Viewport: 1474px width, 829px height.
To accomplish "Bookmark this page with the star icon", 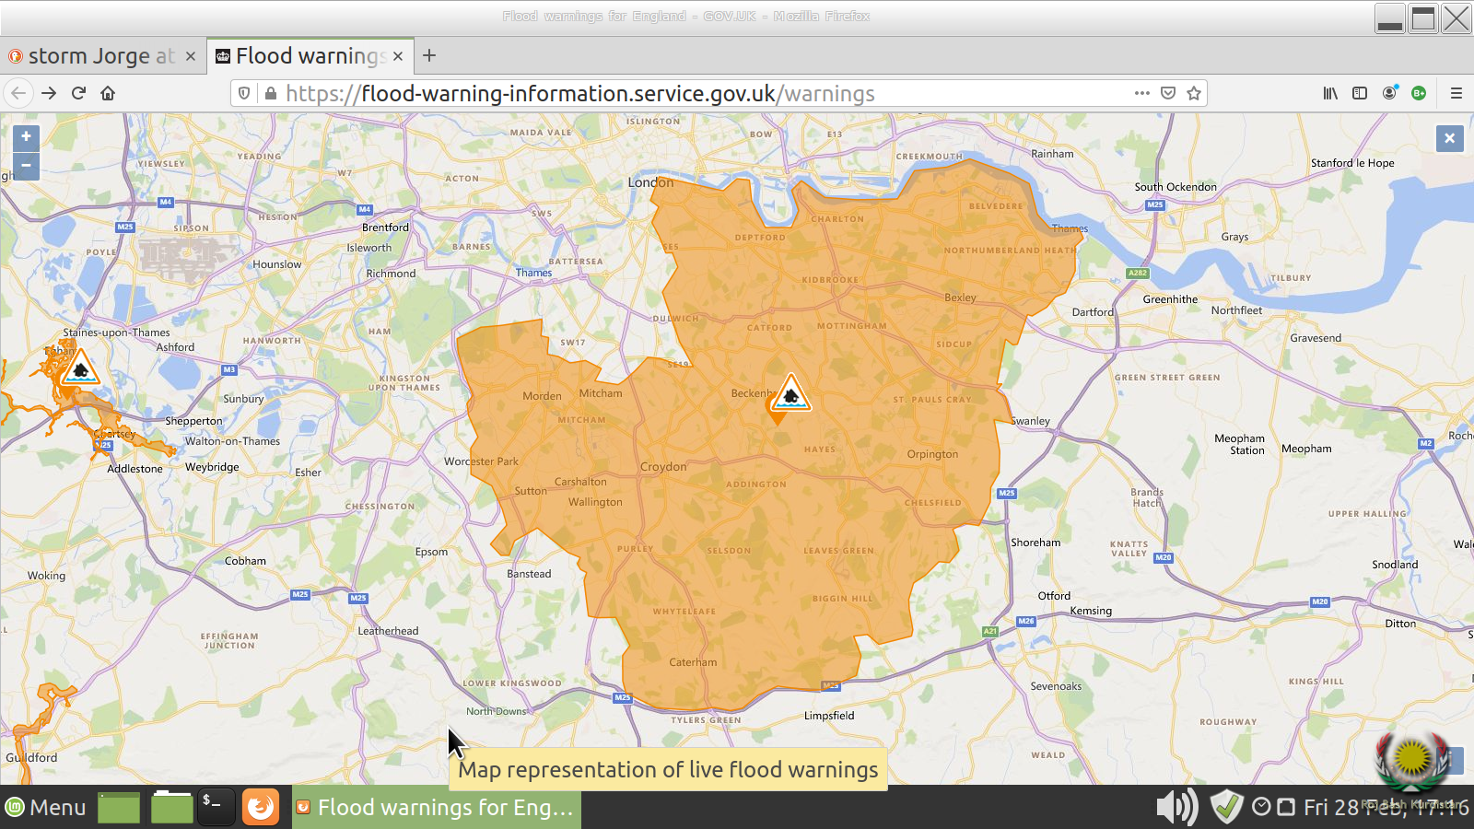I will coord(1194,93).
